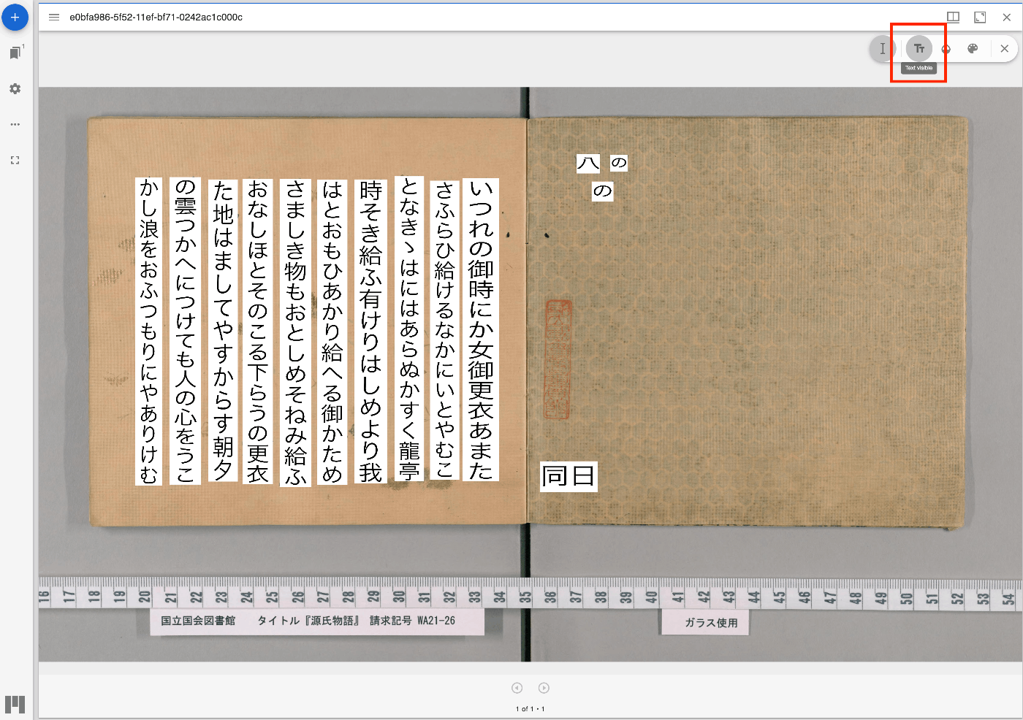Click the text line starting 時そき給ふ

[370, 332]
